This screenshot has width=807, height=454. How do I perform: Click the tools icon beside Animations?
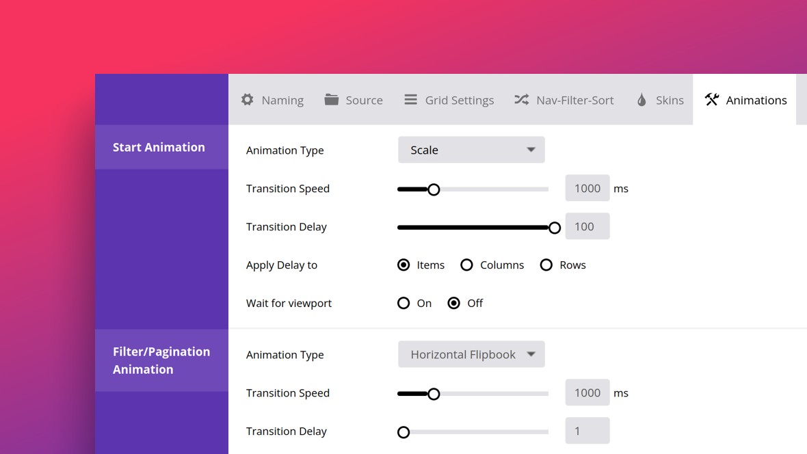[x=712, y=99]
